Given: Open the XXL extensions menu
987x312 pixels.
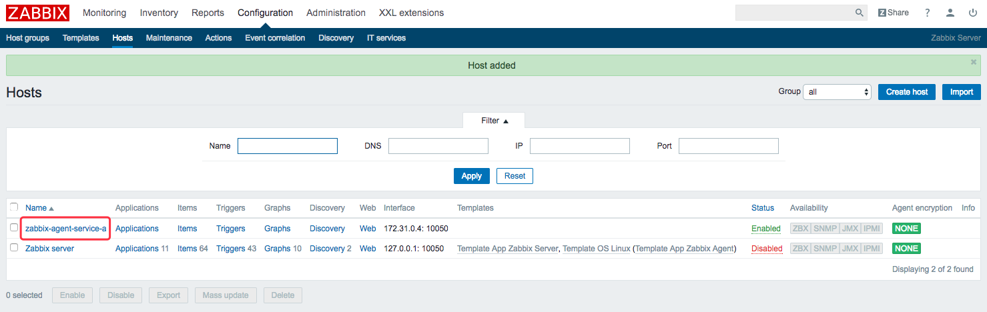Looking at the screenshot, I should click(411, 13).
